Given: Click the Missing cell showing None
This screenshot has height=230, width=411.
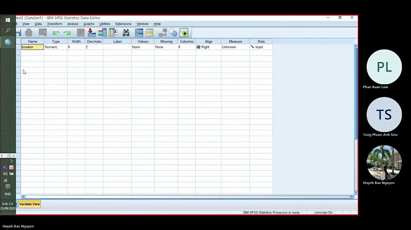Looking at the screenshot, I should pos(166,47).
